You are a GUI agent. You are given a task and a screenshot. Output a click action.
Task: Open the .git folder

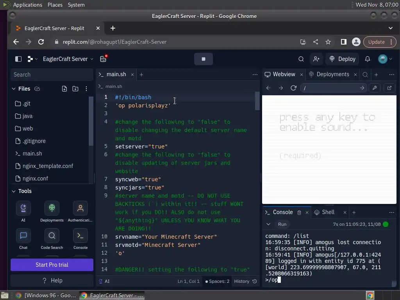pos(50,104)
